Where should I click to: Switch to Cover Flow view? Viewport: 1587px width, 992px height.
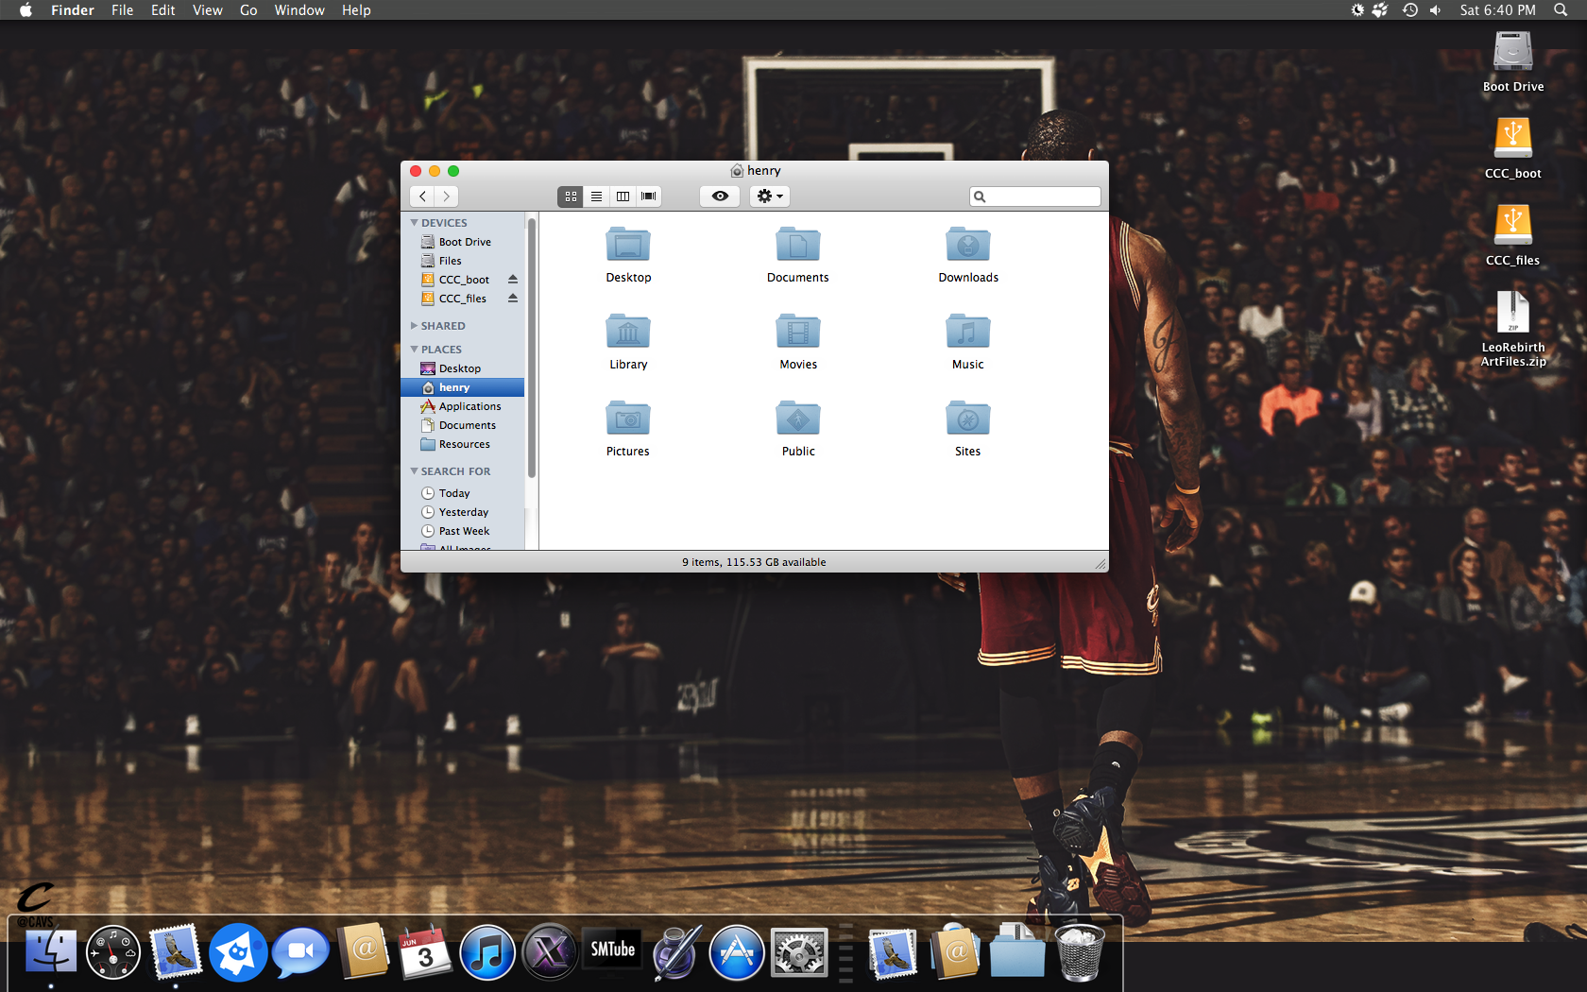[649, 196]
